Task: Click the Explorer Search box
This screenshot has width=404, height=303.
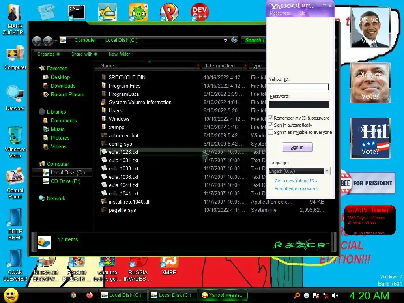Action: (254, 41)
